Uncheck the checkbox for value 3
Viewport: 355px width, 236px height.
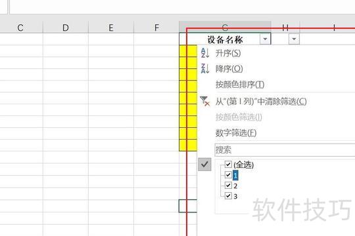(x=228, y=195)
